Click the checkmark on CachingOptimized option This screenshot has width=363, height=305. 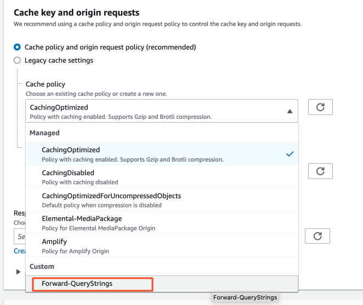[x=290, y=154]
